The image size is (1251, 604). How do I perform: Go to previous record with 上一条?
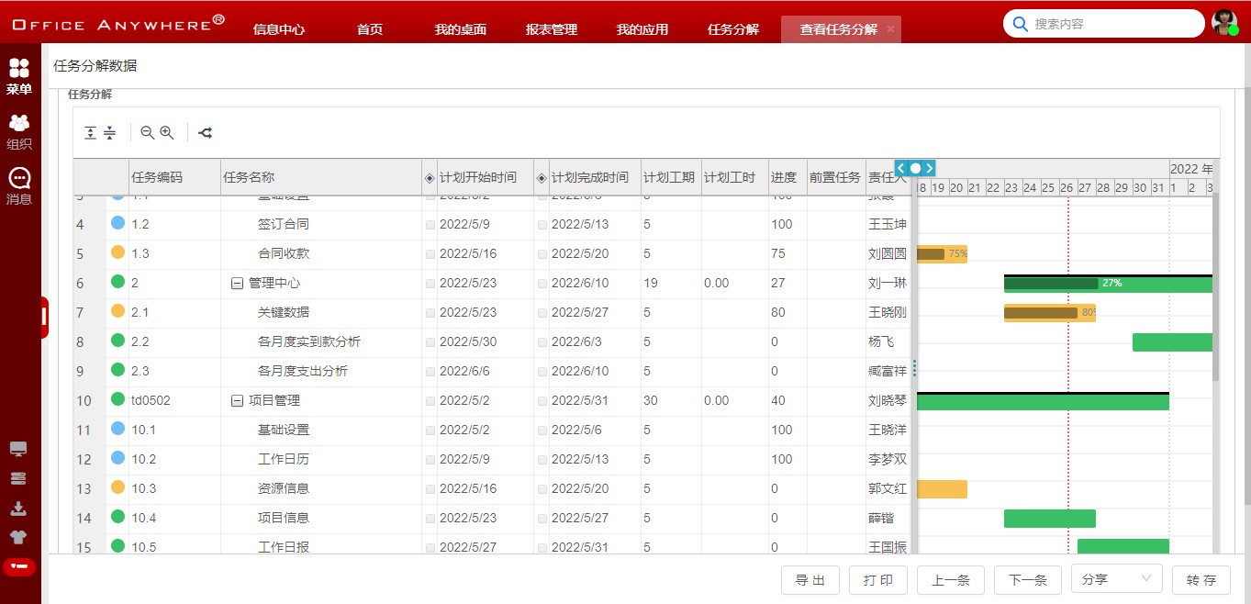tap(951, 580)
